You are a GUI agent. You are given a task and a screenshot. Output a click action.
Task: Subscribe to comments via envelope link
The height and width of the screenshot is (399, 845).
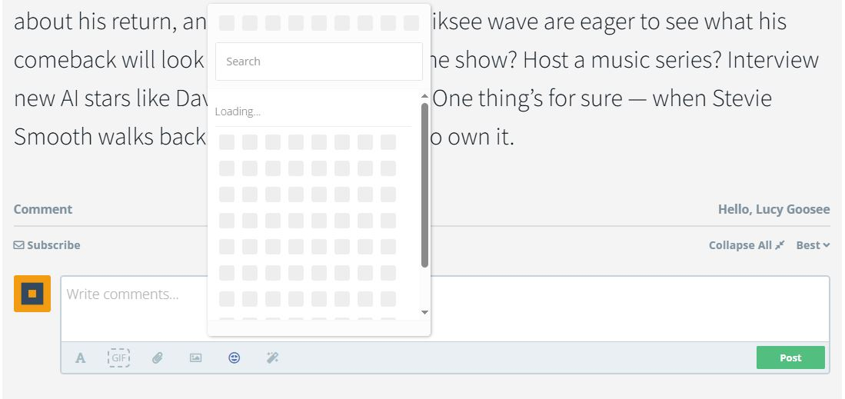click(47, 245)
